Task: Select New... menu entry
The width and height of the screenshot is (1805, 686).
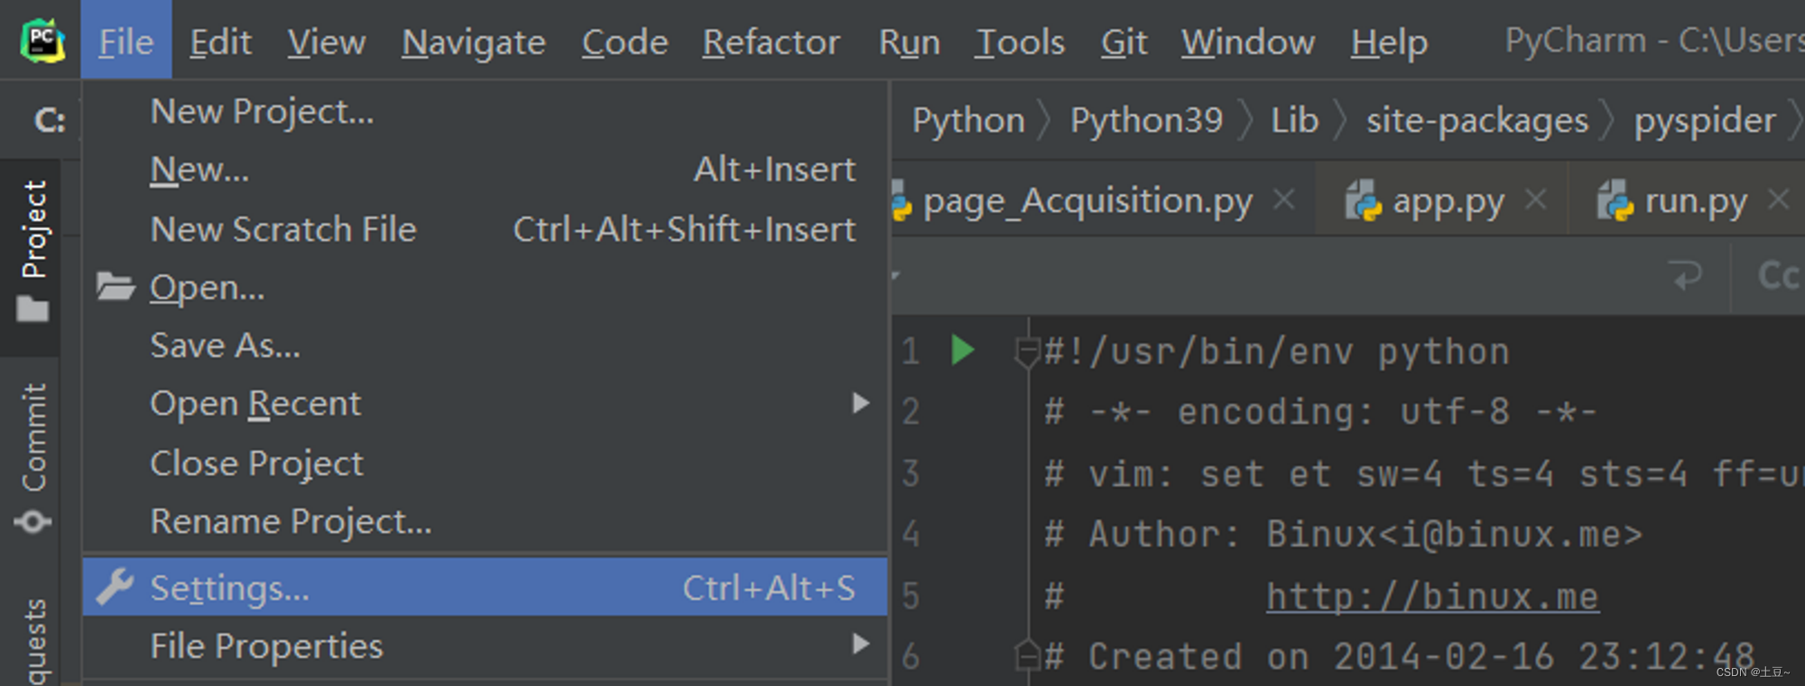Action: tap(486, 170)
